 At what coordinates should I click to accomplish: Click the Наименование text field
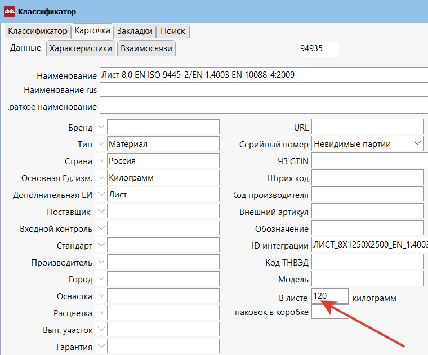(x=264, y=75)
